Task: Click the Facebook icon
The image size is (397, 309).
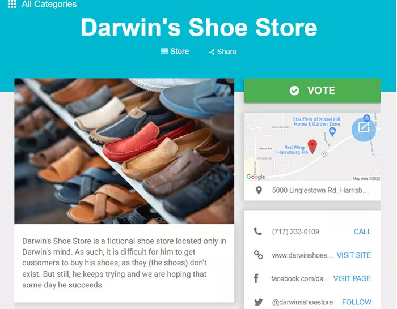Action: [x=256, y=278]
